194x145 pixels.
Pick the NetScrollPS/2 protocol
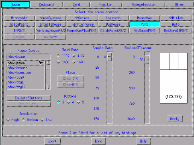(x=176, y=31)
